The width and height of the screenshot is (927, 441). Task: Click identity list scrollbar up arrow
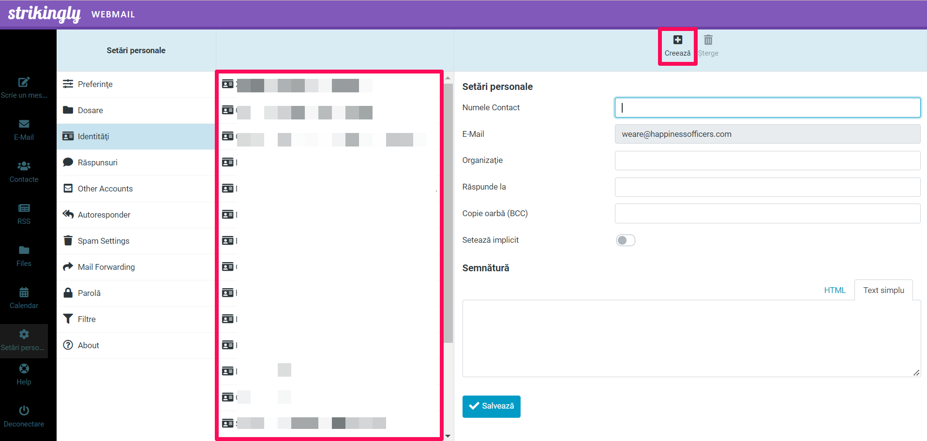tap(448, 77)
